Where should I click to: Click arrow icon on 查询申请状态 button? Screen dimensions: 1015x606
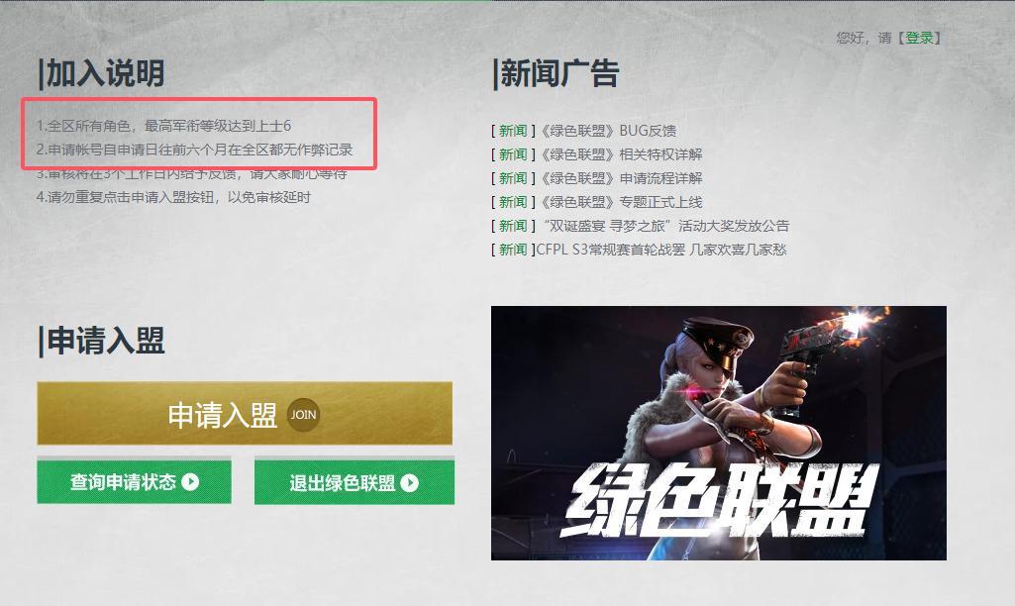point(190,481)
